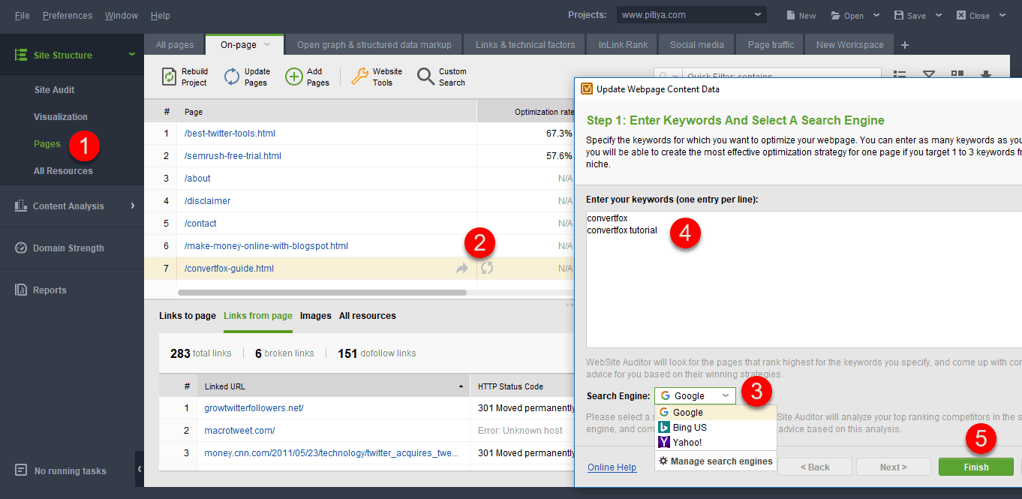1022x499 pixels.
Task: Click the download arrow icon
Action: [987, 75]
